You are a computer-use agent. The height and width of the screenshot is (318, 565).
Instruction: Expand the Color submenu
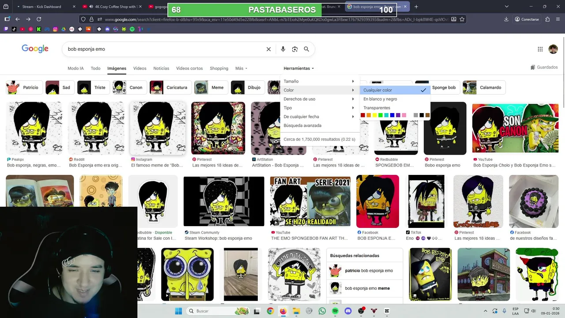[320, 90]
